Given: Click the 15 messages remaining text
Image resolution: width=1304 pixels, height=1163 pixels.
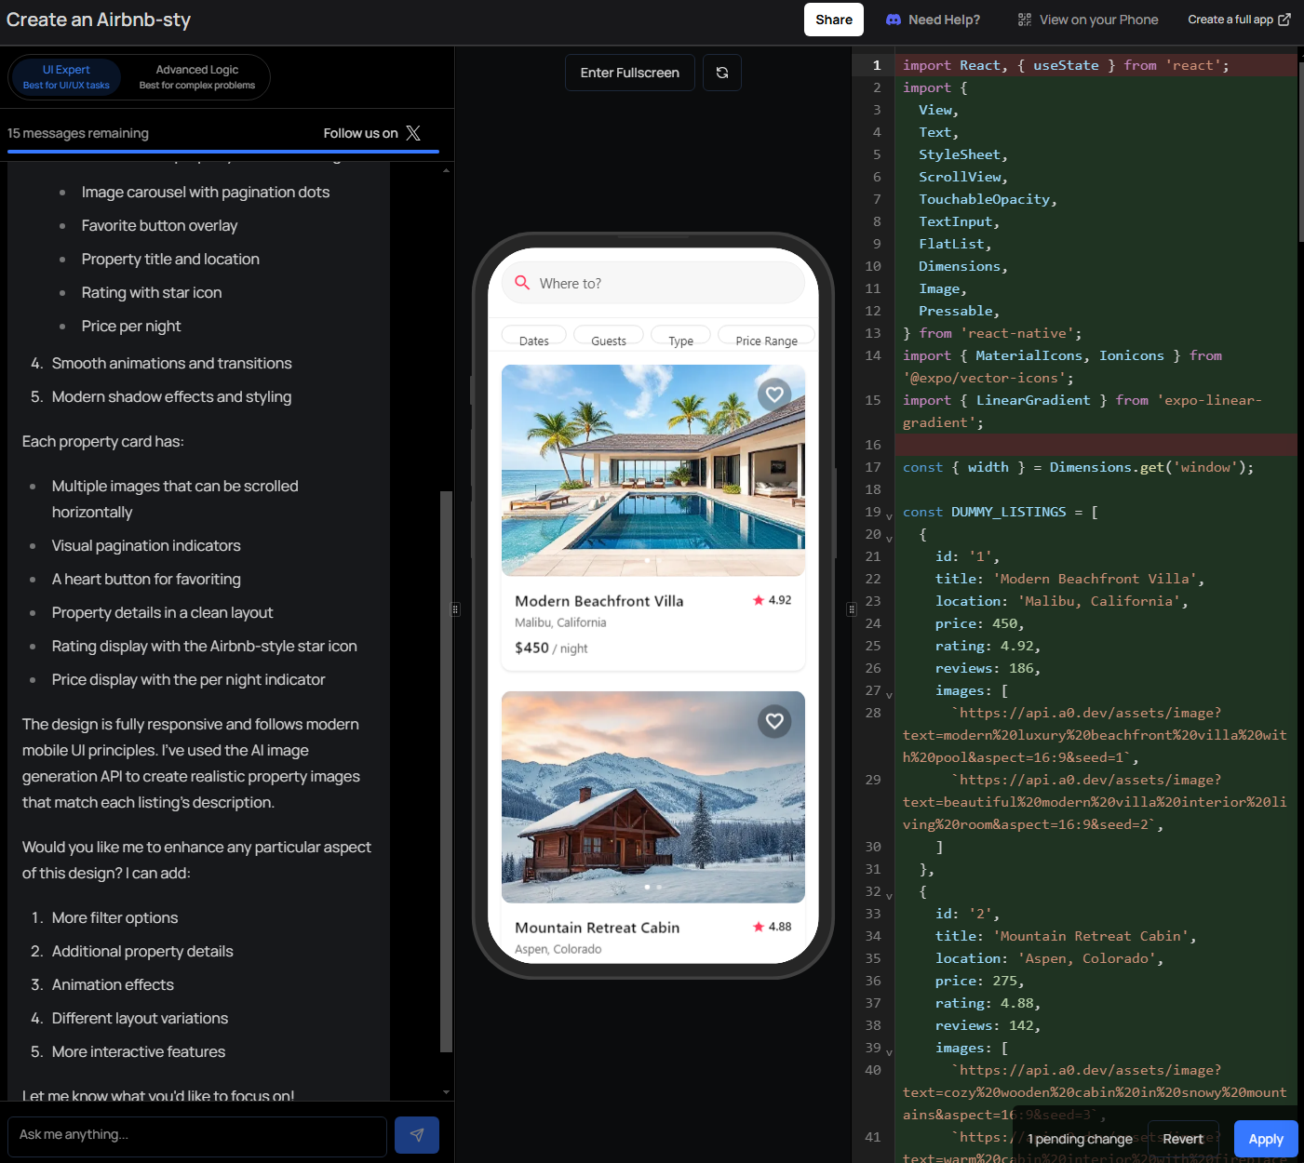Looking at the screenshot, I should point(78,133).
